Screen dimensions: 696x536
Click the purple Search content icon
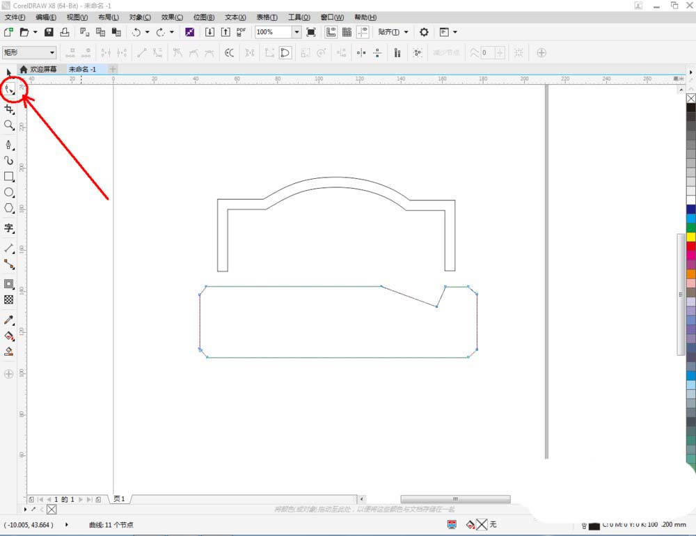pyautogui.click(x=189, y=32)
